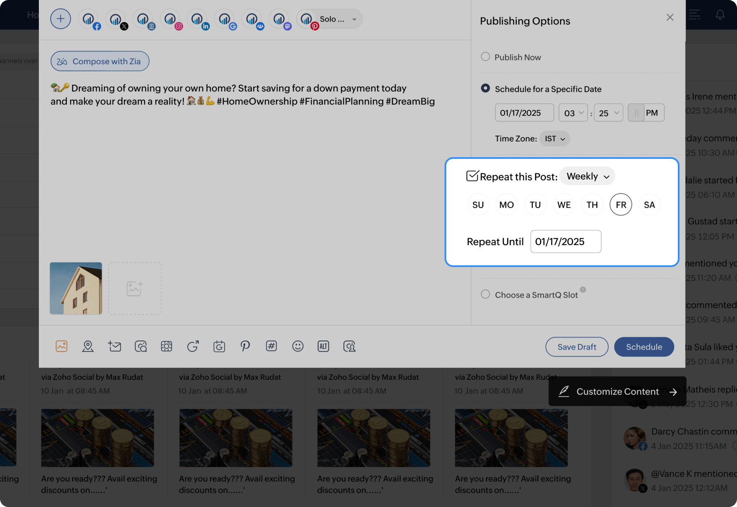Open the emoji picker

click(298, 346)
